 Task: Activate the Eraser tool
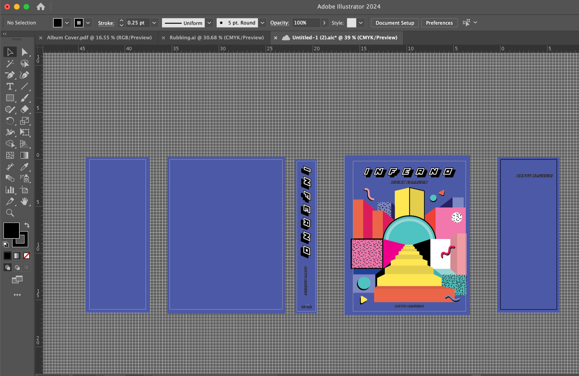pyautogui.click(x=25, y=110)
